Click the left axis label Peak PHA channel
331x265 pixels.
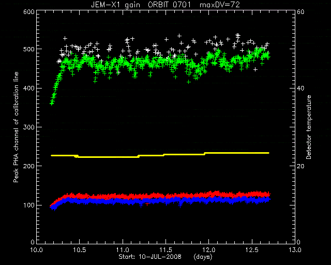[16, 127]
